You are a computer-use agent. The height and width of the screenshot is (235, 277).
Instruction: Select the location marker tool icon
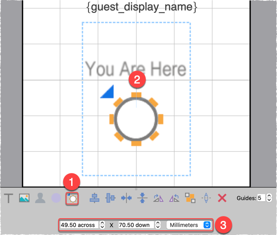pyautogui.click(x=72, y=198)
